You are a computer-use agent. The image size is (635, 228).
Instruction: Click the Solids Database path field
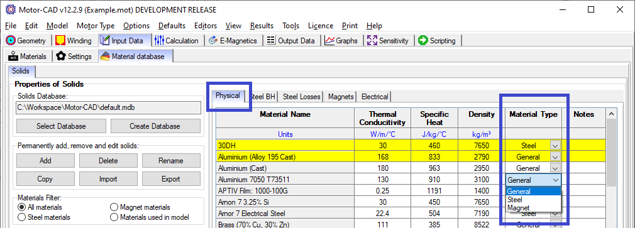point(108,107)
